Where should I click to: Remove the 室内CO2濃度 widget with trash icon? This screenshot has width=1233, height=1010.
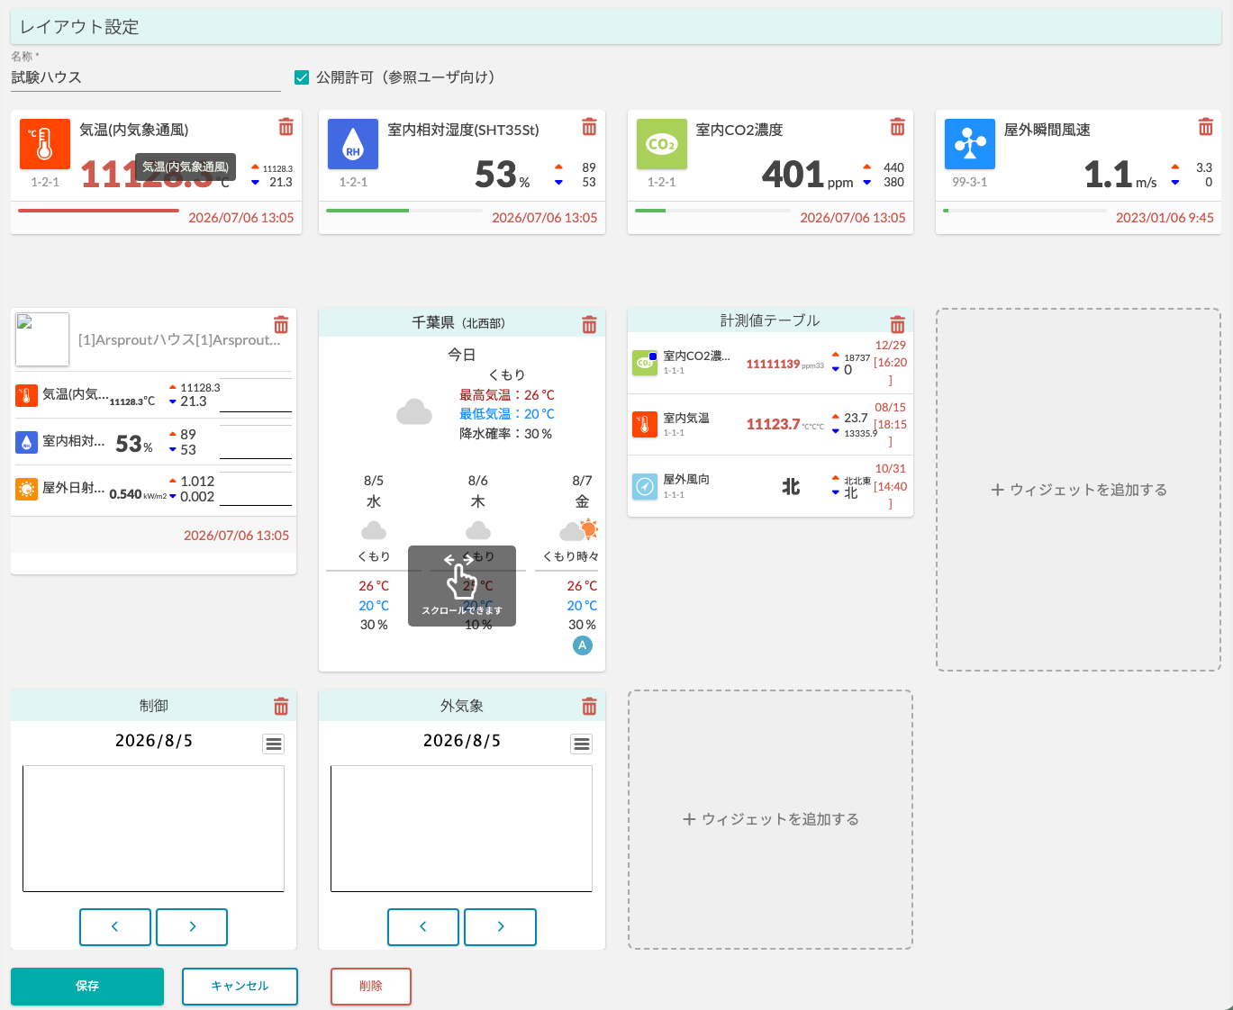(897, 127)
